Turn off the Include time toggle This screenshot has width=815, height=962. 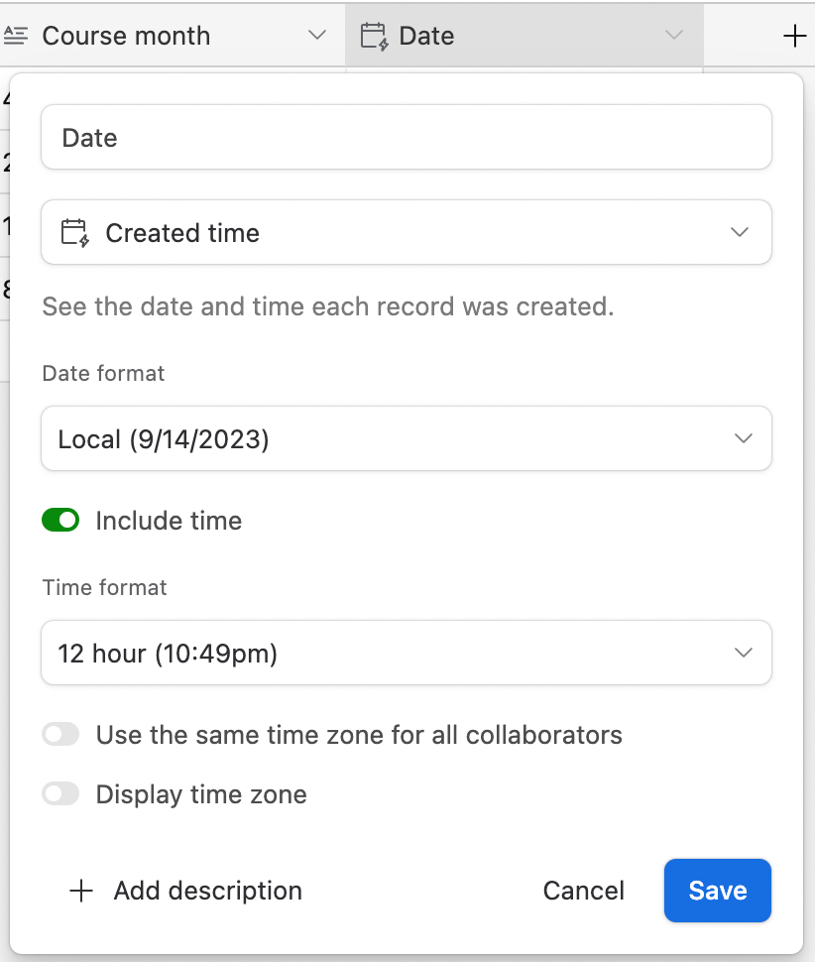tap(60, 521)
